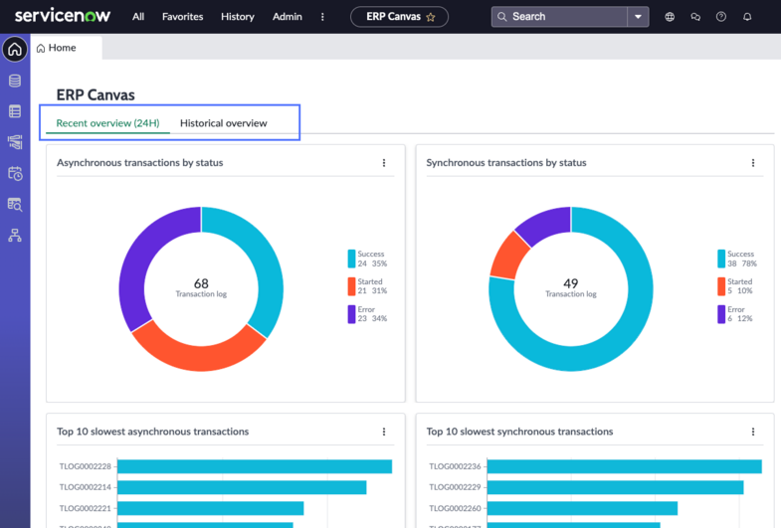
Task: Click synchronous Success legend swatch (38, 78%)
Action: point(721,259)
